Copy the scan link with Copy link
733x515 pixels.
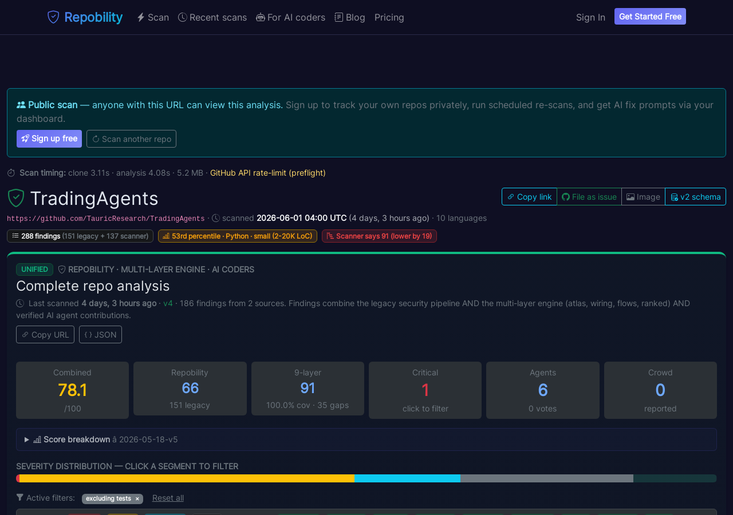pyautogui.click(x=529, y=197)
